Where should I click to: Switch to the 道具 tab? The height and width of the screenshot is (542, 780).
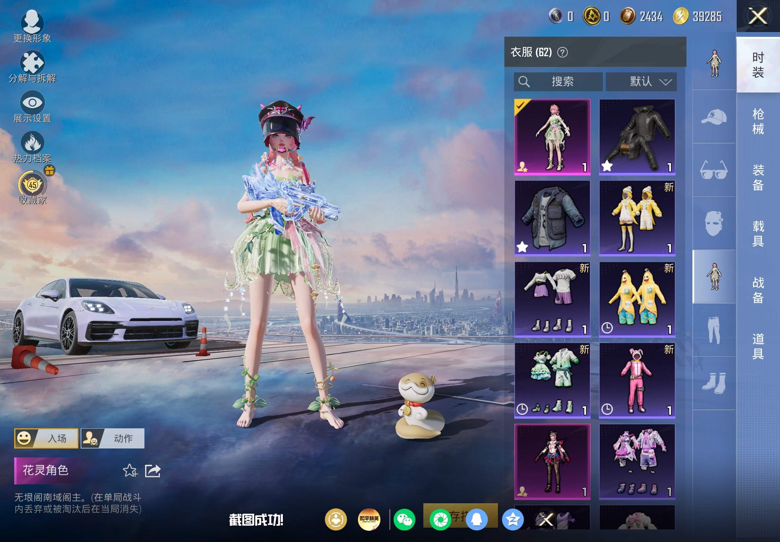pyautogui.click(x=758, y=346)
